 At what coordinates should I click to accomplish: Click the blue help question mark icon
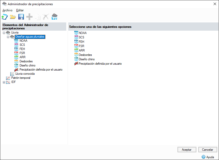[x=204, y=157]
